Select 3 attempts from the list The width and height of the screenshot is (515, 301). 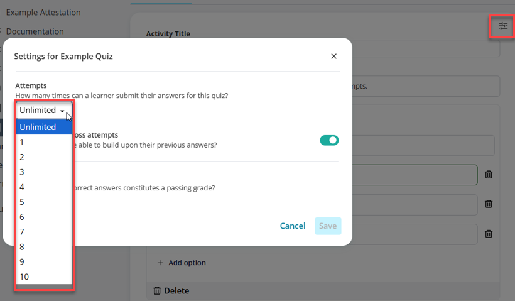click(x=44, y=172)
